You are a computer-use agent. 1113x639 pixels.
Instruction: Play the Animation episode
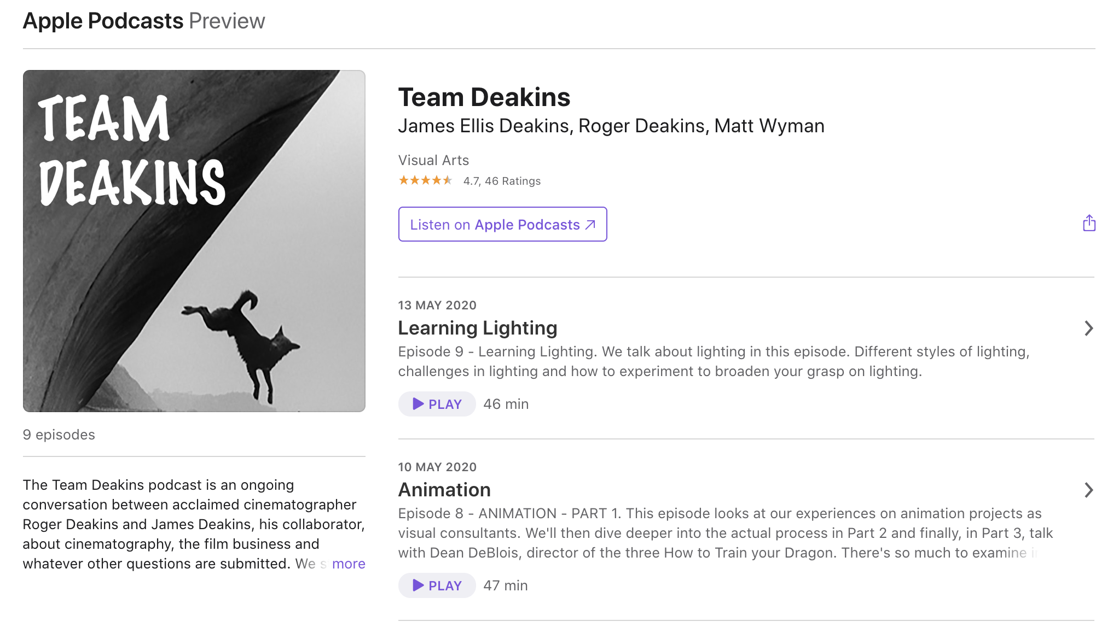[x=437, y=585]
